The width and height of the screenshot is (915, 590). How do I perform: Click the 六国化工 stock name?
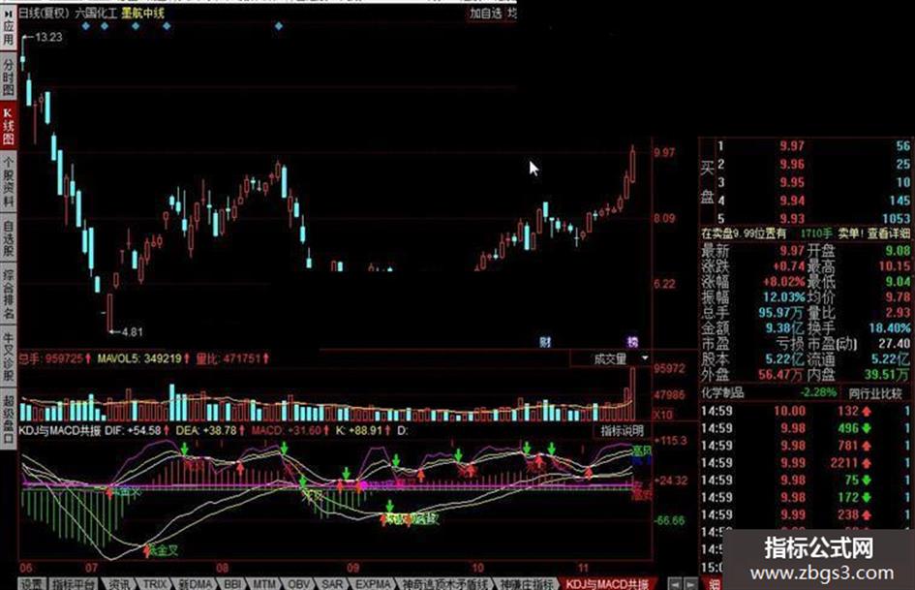click(x=96, y=13)
